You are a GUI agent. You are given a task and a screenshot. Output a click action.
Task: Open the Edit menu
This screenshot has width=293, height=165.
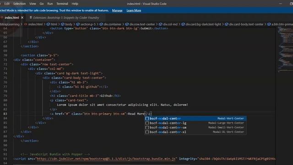click(x=7, y=4)
